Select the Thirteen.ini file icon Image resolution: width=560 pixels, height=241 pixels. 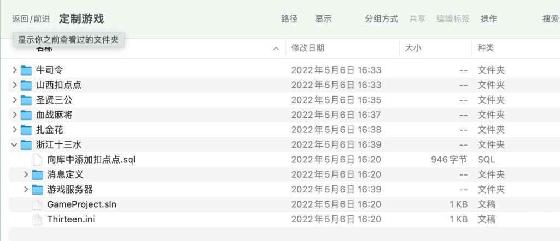pyautogui.click(x=37, y=219)
